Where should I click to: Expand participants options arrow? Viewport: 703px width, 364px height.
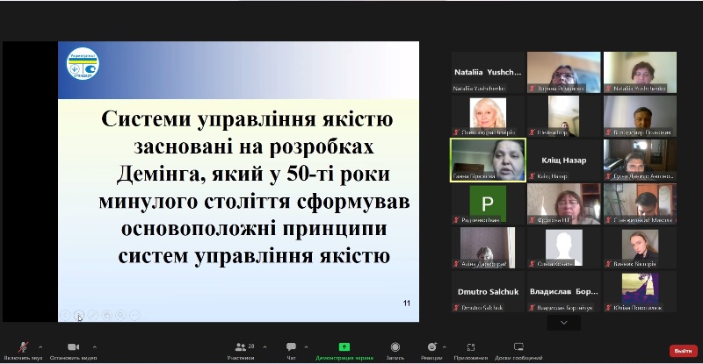click(265, 346)
